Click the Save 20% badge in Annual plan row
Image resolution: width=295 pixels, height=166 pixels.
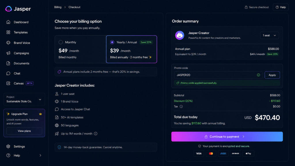(273, 54)
